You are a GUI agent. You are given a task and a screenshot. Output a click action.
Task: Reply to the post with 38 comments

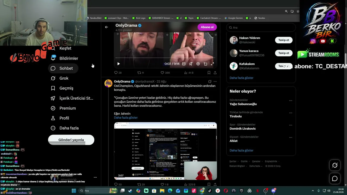coord(118,73)
